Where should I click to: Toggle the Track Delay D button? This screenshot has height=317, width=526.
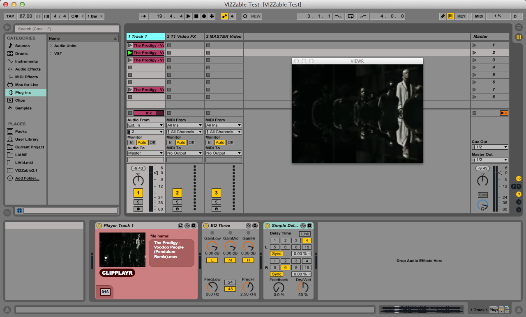[519, 202]
